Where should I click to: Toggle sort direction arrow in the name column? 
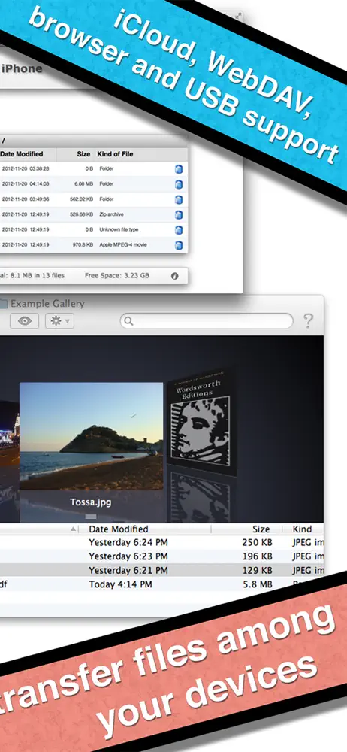[74, 529]
